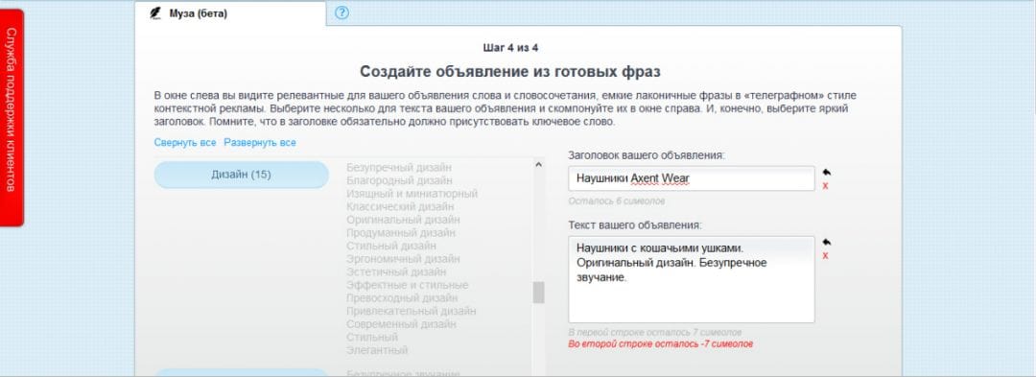Click the scroll up arrow of phrase list
This screenshot has height=377, width=1036.
(x=538, y=164)
